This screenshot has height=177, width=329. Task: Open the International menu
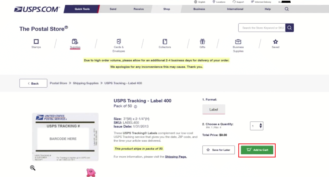tap(235, 9)
